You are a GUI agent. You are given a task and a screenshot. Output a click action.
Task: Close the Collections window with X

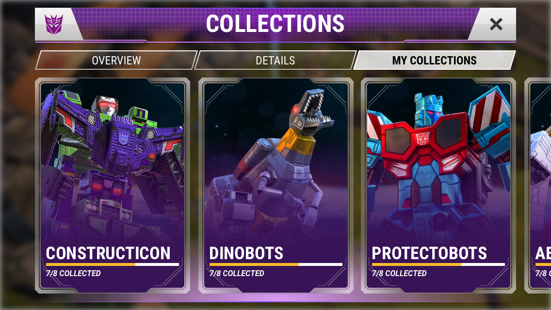[x=496, y=24]
